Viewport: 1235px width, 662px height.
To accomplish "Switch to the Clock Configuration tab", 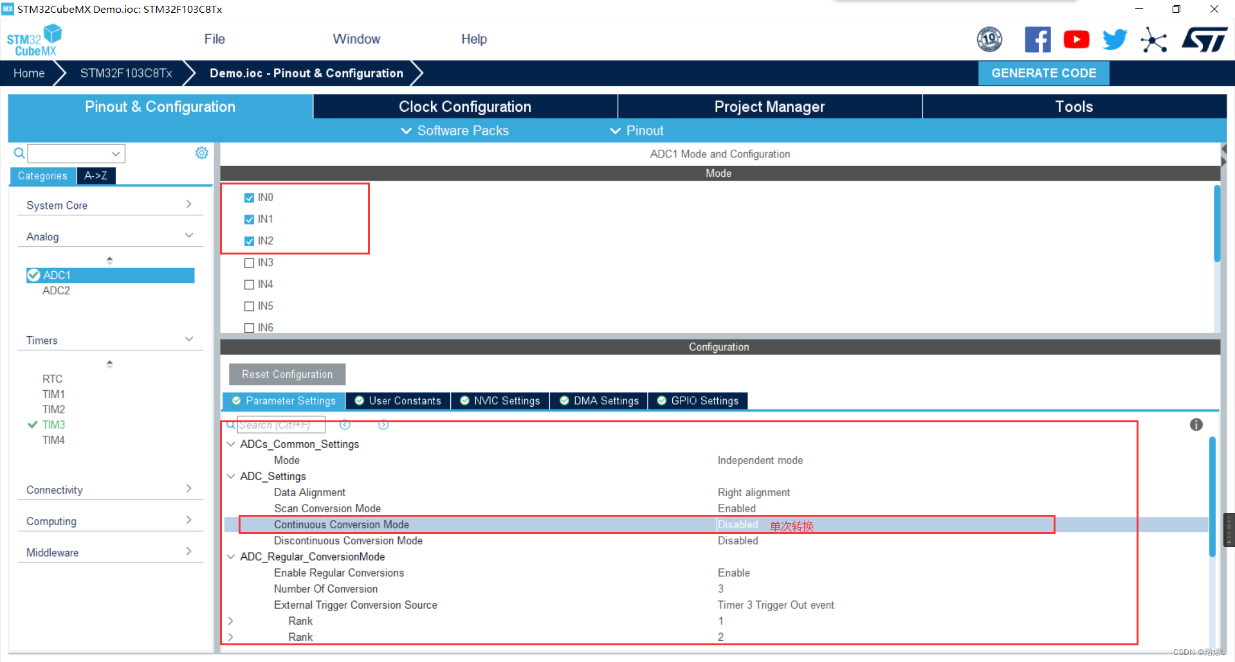I will point(465,107).
